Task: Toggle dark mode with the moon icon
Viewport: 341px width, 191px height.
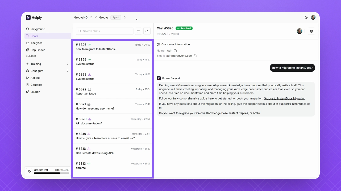Action: pos(306,18)
